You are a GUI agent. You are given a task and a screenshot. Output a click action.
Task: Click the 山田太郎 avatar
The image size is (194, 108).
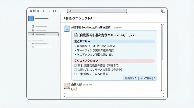[67, 86]
